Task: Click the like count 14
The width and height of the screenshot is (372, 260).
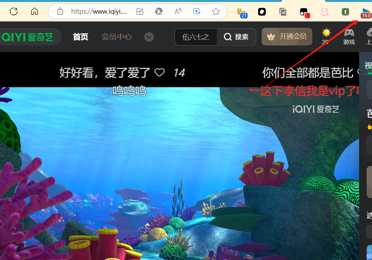Action: (x=179, y=73)
